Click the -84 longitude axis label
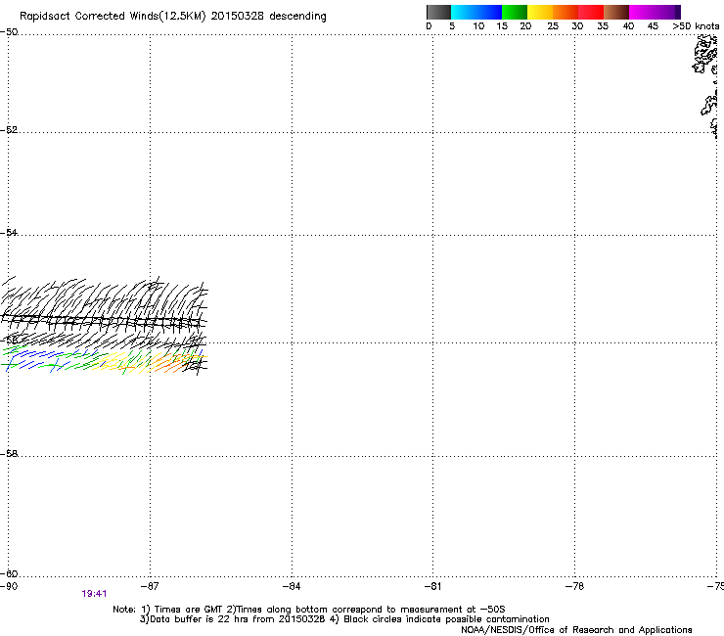The image size is (724, 636). pyautogui.click(x=292, y=586)
